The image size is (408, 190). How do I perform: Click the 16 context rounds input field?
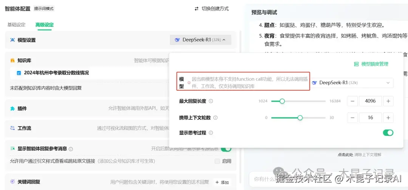tap(370, 117)
